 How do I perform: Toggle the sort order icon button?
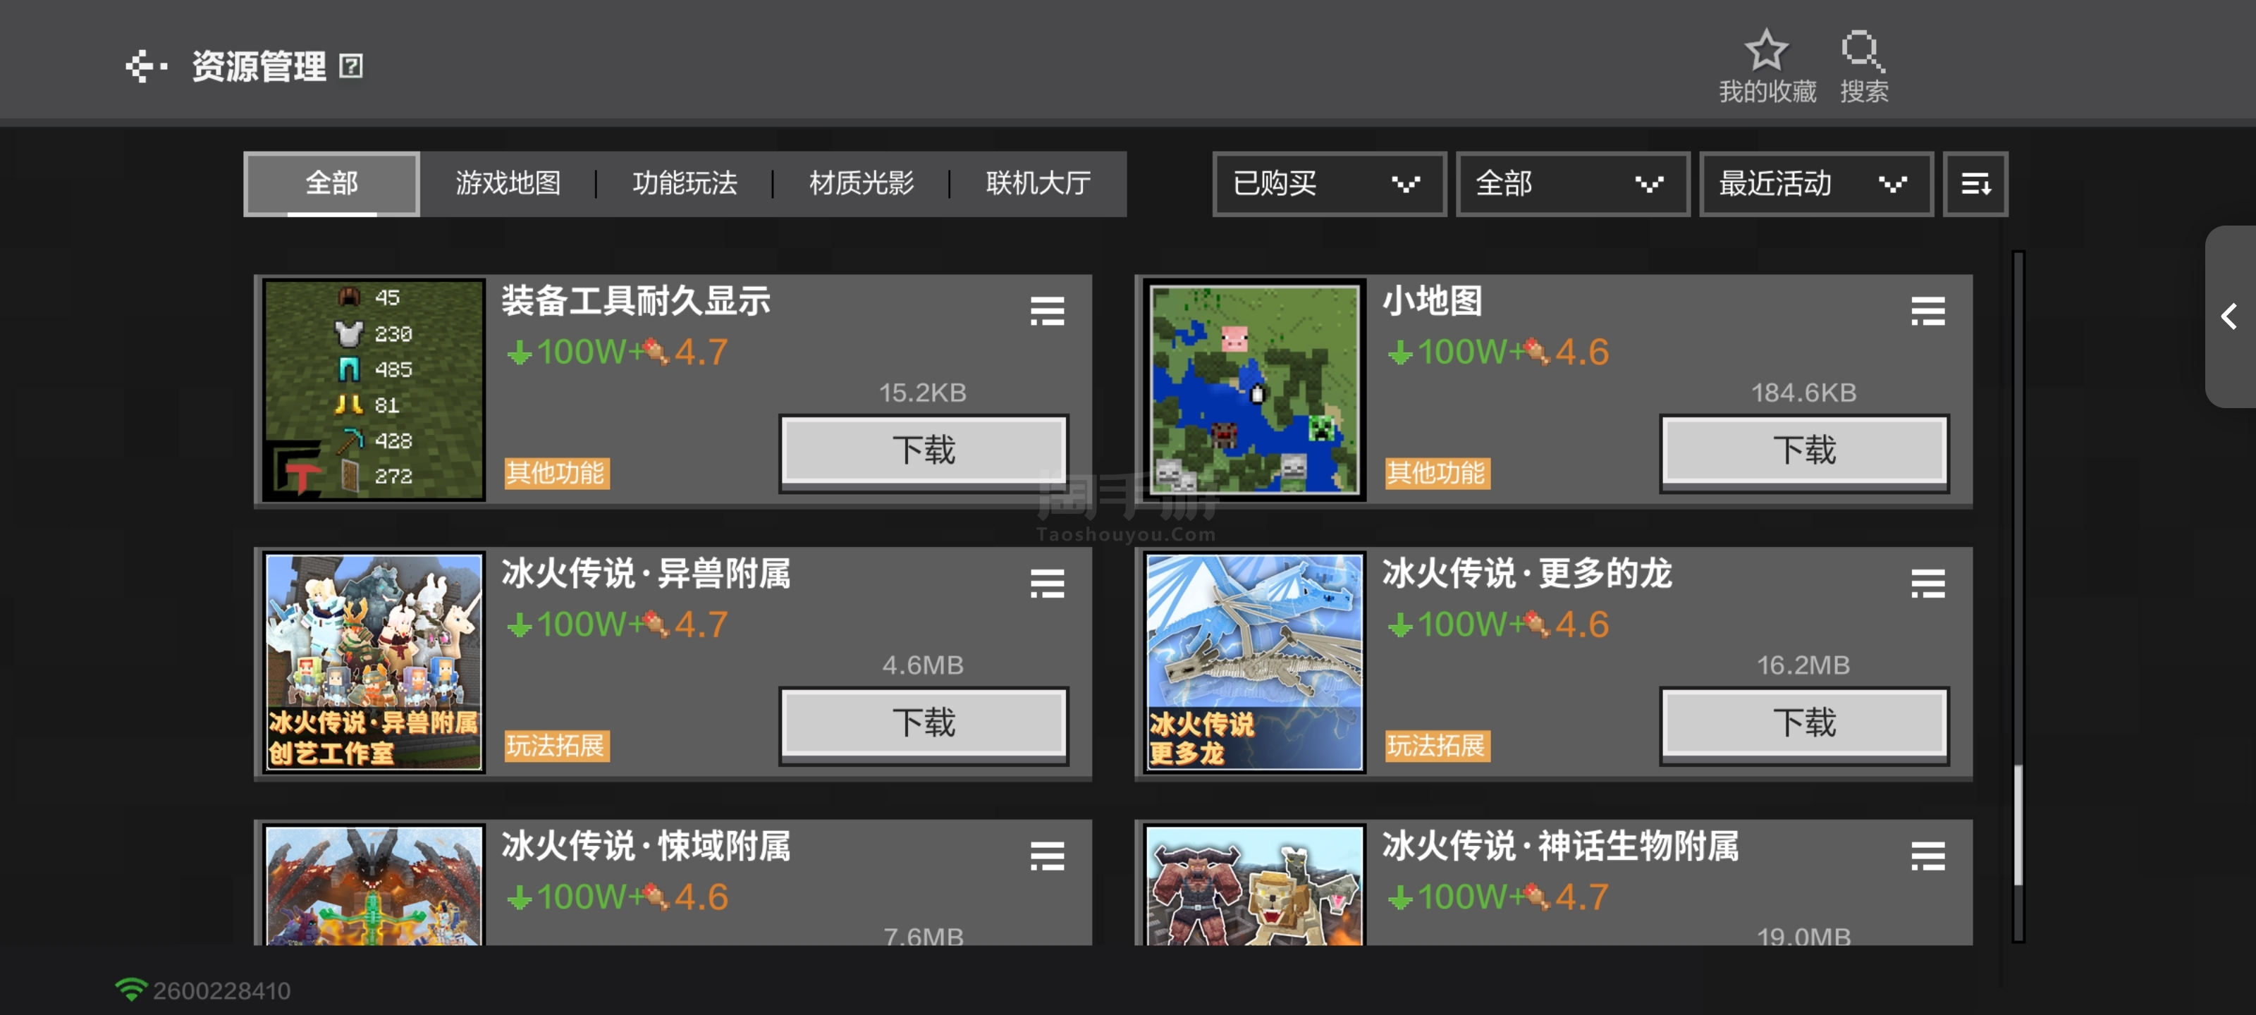1975,184
